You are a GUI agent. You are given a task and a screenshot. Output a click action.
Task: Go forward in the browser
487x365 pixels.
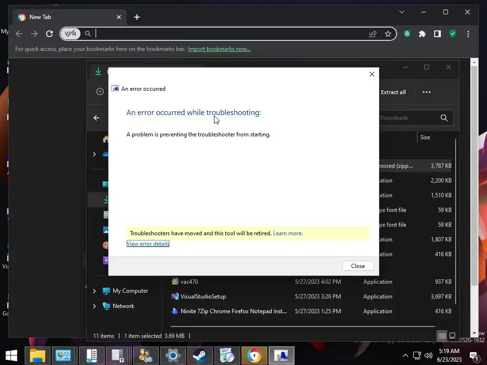point(34,34)
